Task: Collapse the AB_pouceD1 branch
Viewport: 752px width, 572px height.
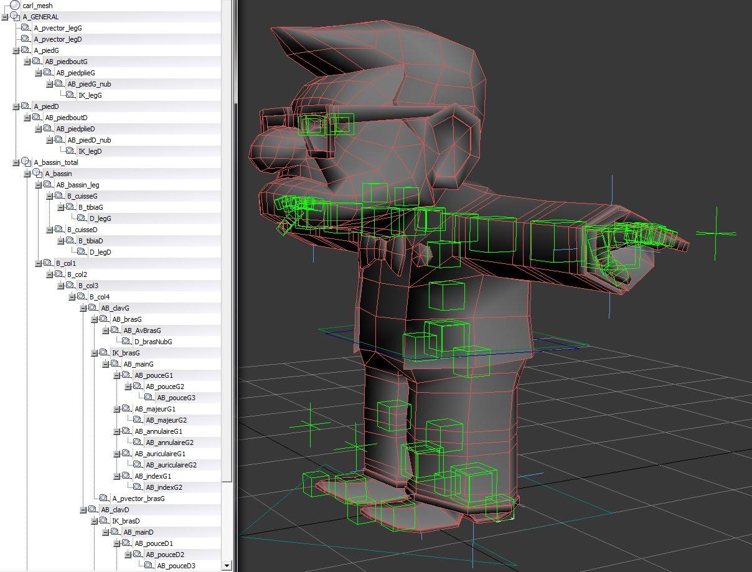Action: (x=117, y=543)
